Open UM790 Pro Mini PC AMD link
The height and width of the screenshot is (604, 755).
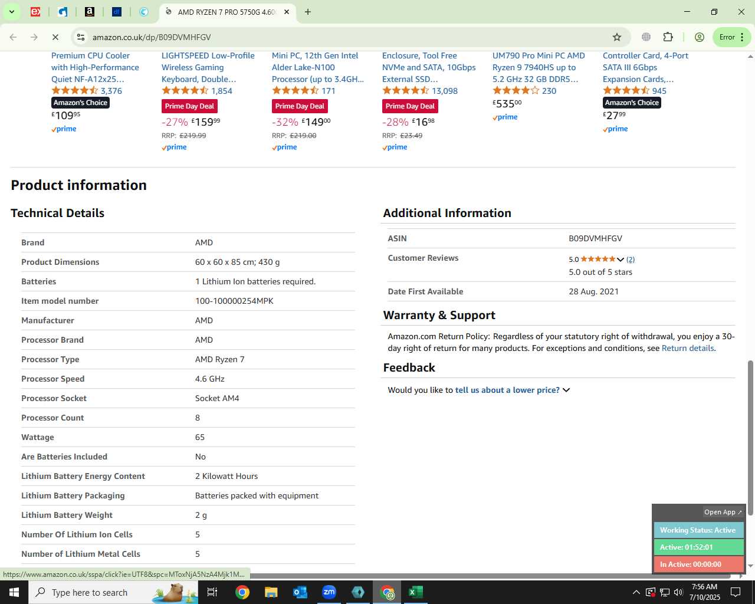539,67
